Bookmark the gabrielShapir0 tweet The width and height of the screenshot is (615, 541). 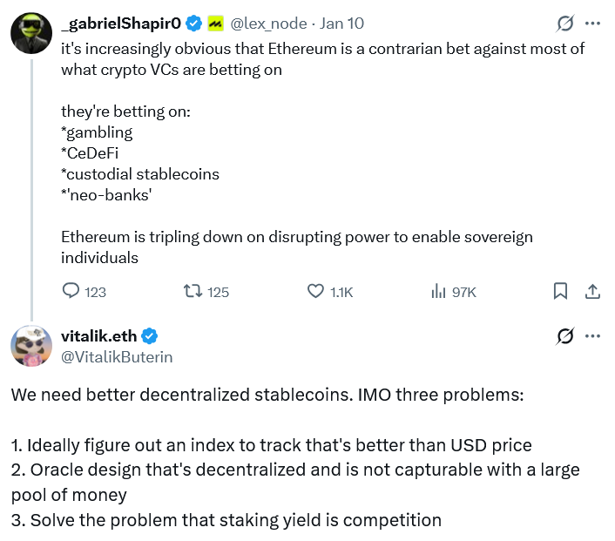562,291
